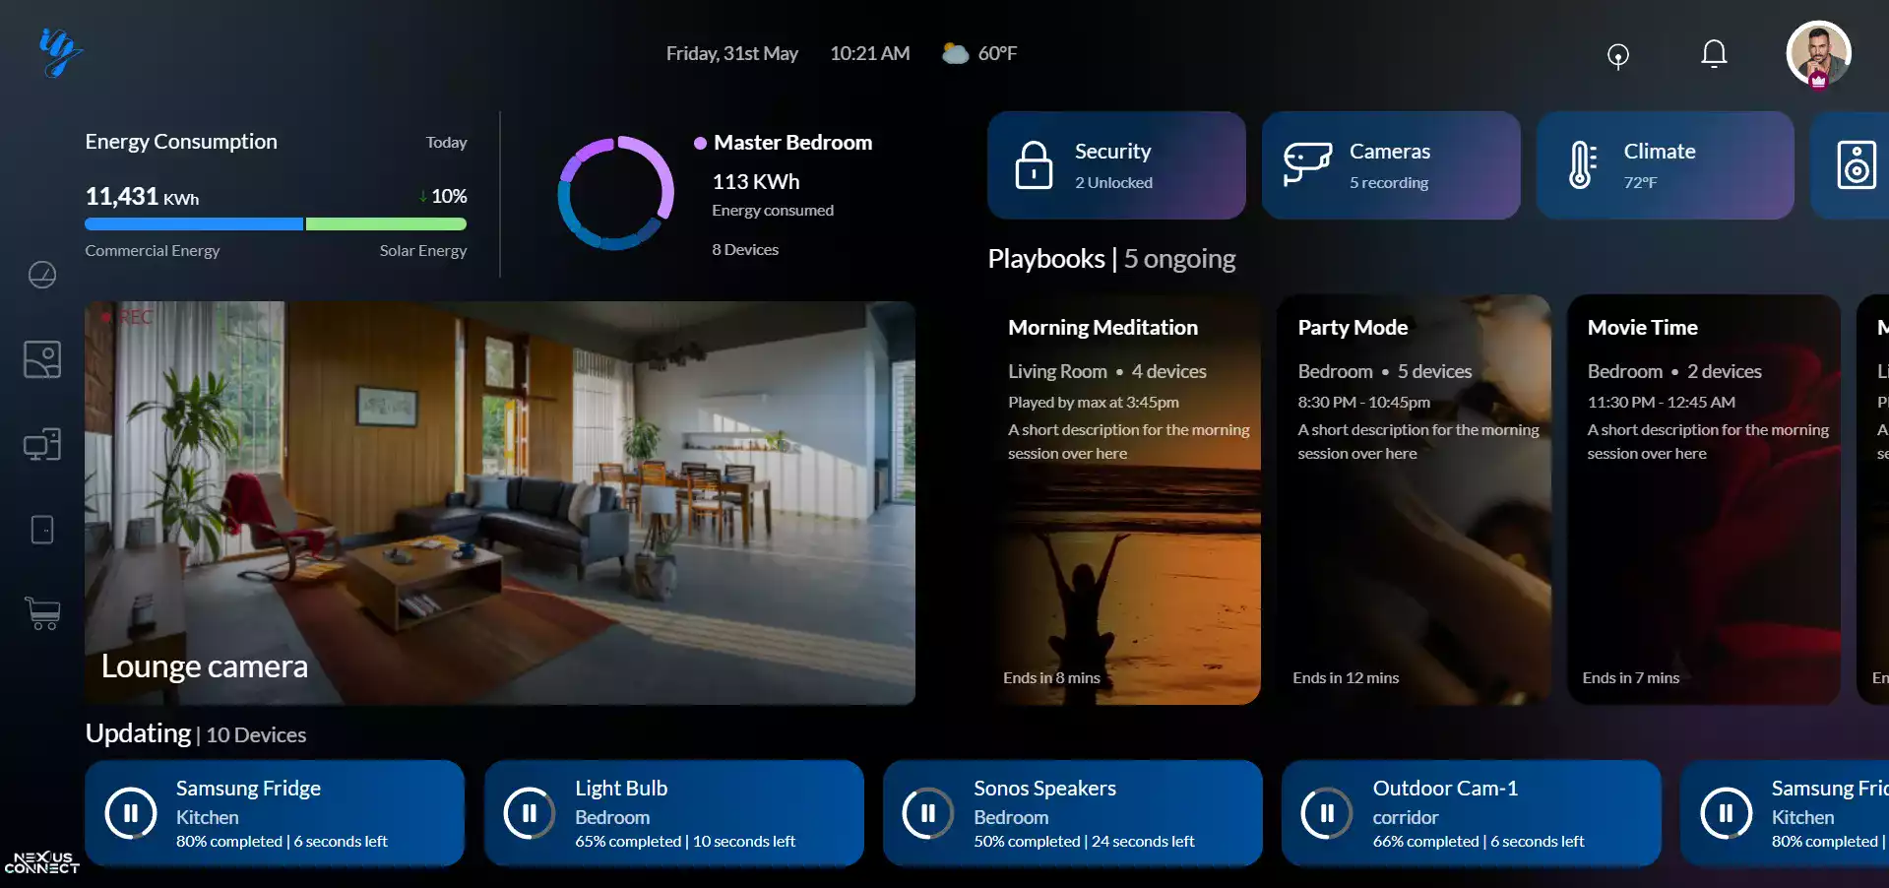1889x888 pixels.
Task: Open the notifications bell
Action: pyautogui.click(x=1714, y=54)
